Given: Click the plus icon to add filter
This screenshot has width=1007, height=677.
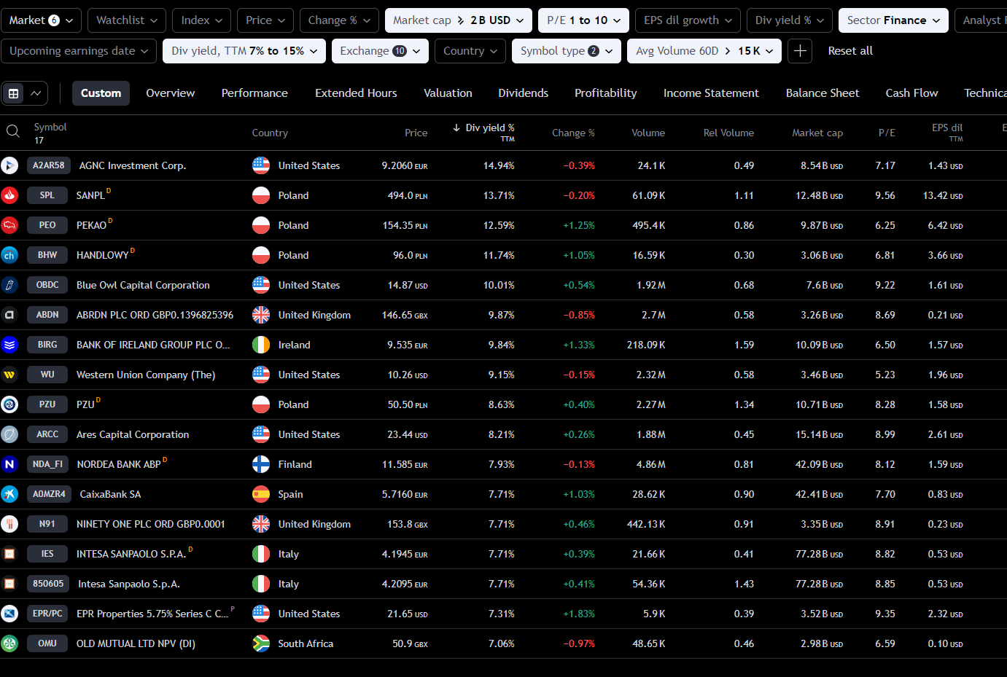Looking at the screenshot, I should point(800,51).
